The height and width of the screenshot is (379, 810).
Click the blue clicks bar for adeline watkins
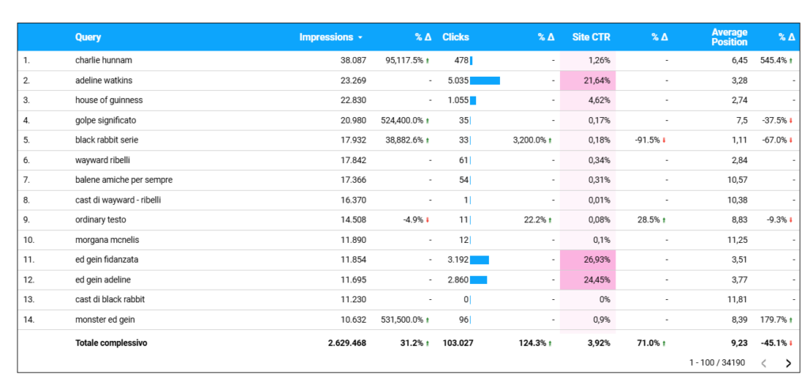pos(485,80)
